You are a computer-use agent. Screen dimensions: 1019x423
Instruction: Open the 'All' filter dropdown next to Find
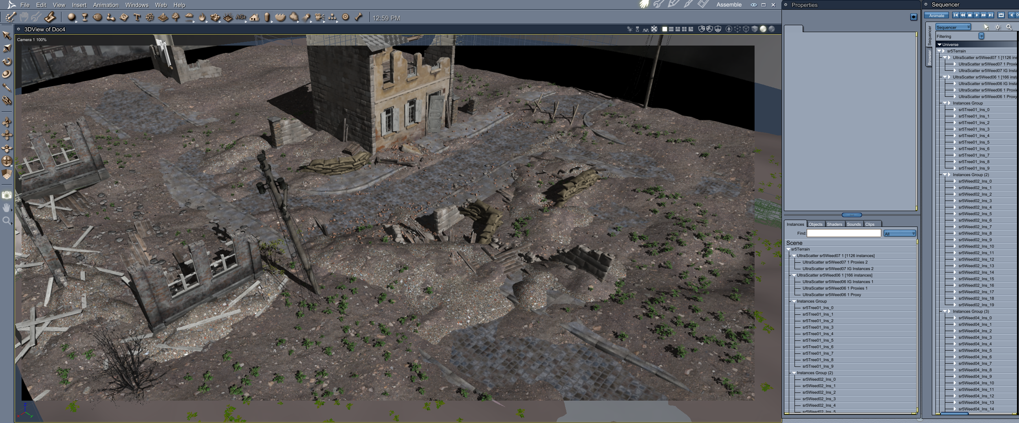point(900,233)
